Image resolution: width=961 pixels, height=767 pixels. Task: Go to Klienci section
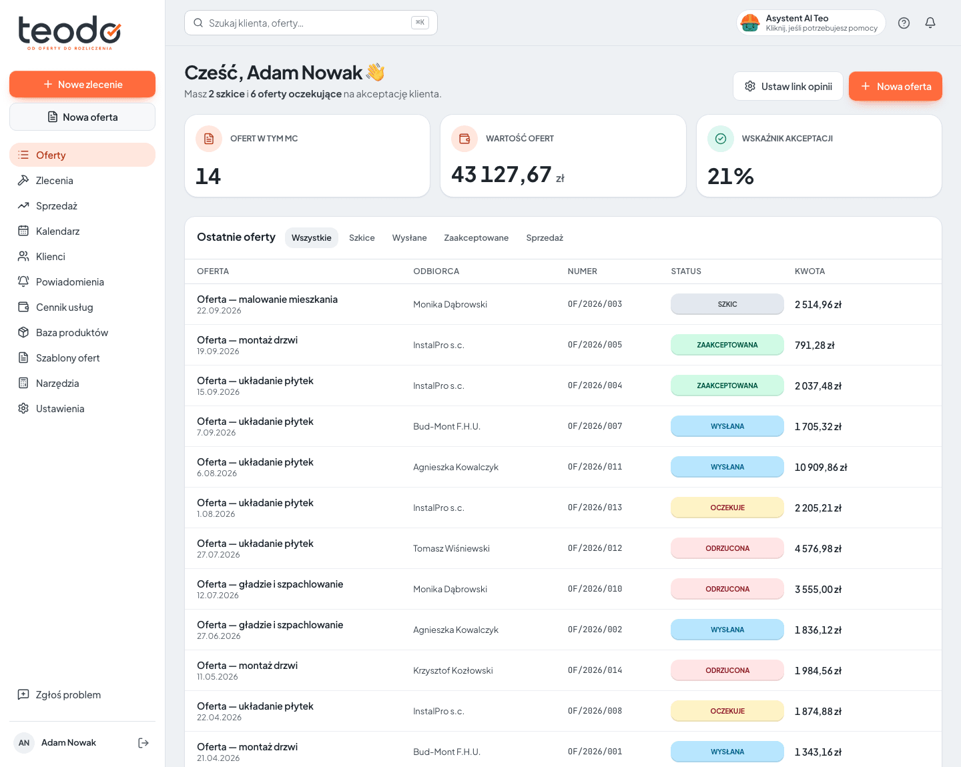click(82, 257)
